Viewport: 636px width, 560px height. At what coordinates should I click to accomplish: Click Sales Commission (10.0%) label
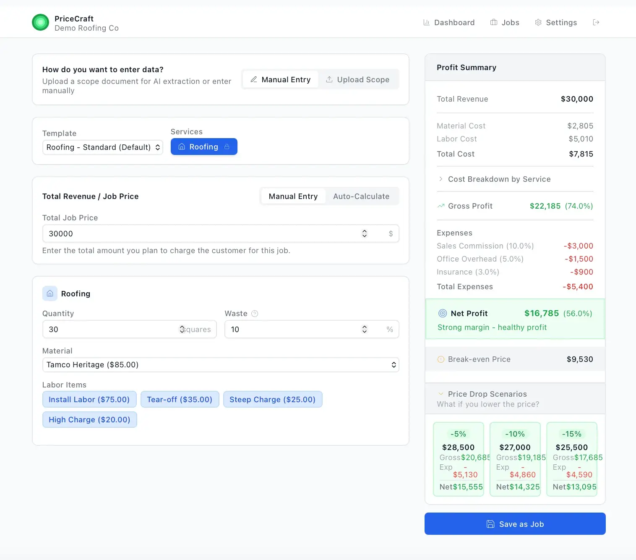coord(485,246)
